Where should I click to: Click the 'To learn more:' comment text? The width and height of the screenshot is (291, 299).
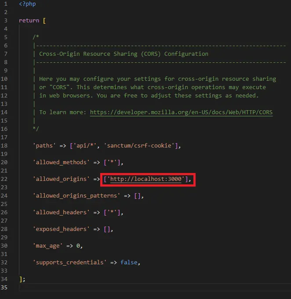tap(62, 112)
